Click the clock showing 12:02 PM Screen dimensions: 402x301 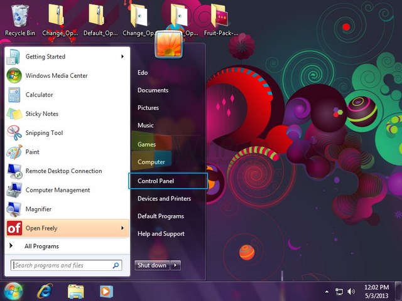point(376,287)
